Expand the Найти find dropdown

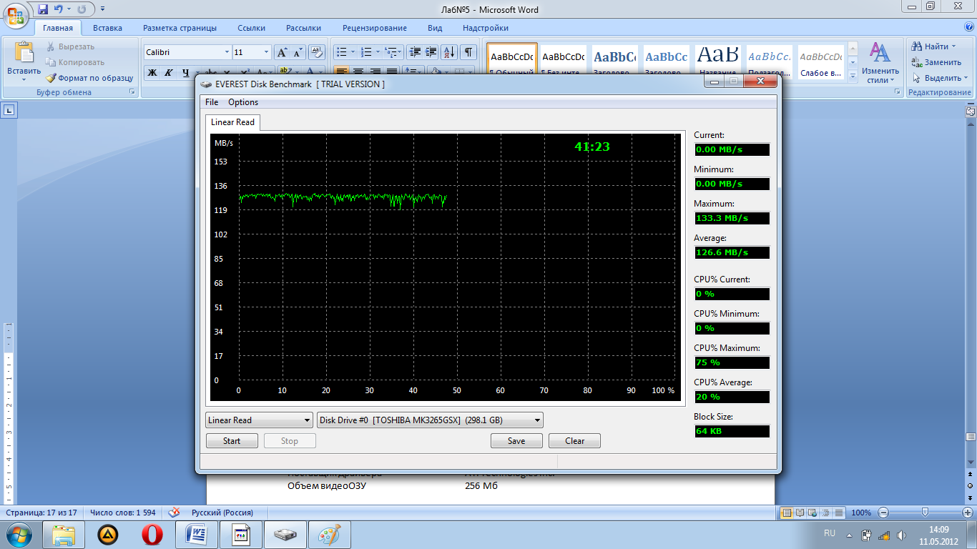(953, 46)
